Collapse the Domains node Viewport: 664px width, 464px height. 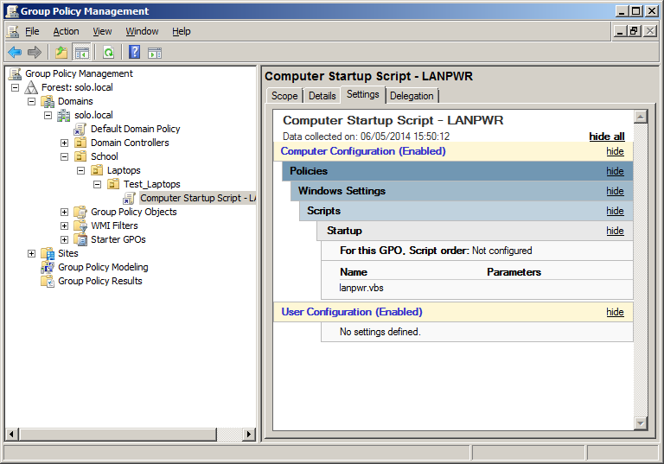tap(31, 102)
